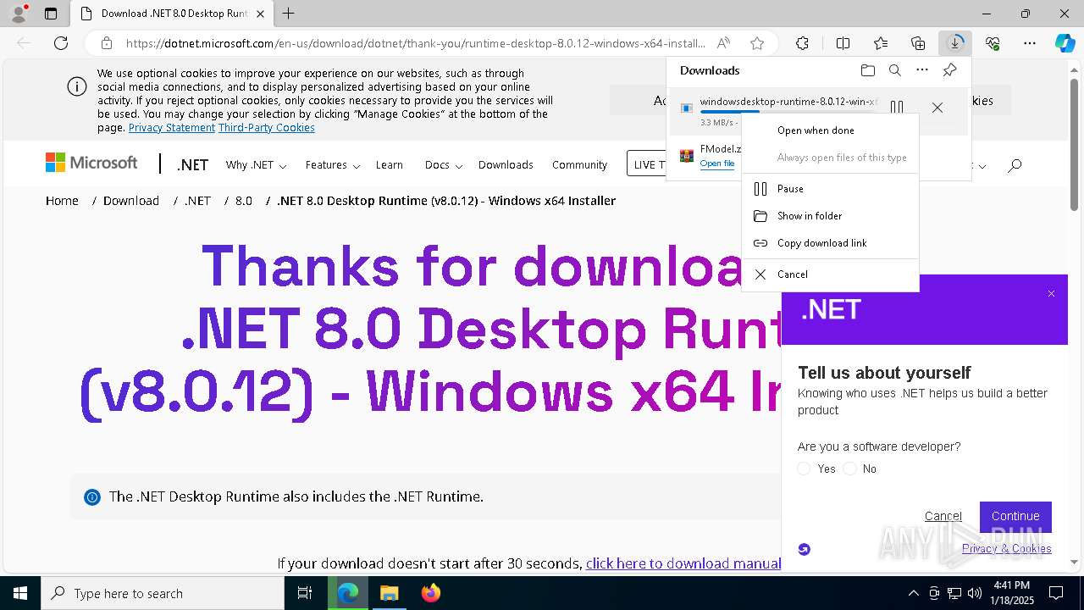The image size is (1084, 610).
Task: Add page to favorites star
Action: (757, 43)
